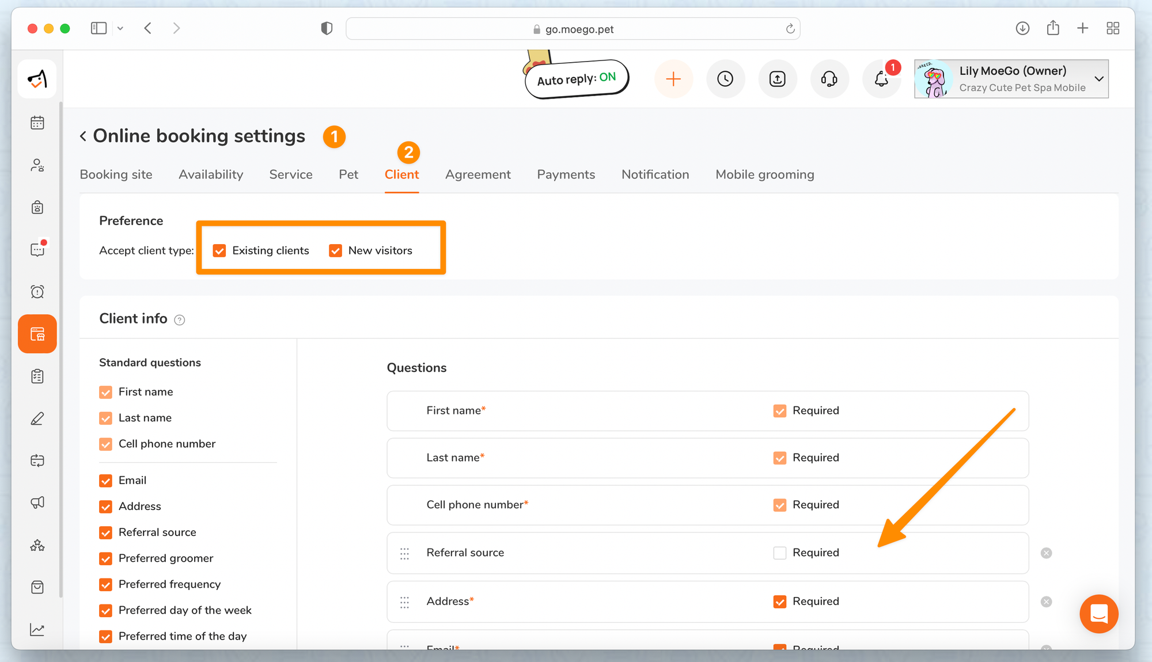Open the calendar icon in sidebar

tap(37, 123)
